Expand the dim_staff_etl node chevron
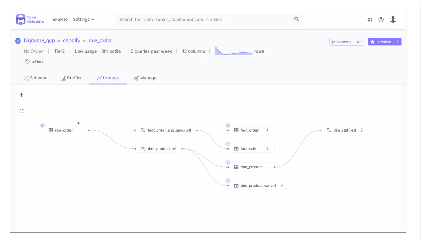 (x=362, y=130)
